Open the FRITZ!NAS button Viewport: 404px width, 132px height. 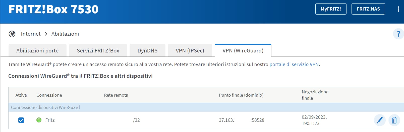[x=368, y=9]
